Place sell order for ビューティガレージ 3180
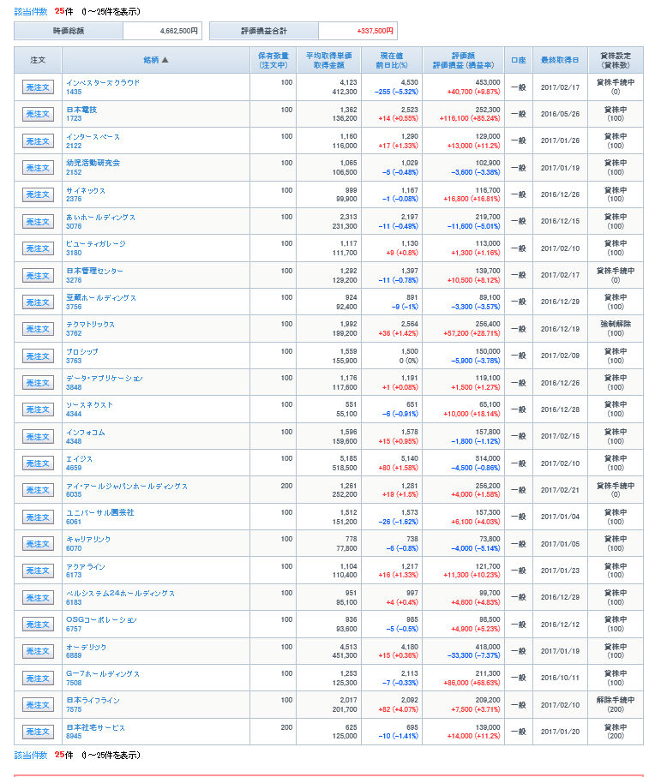This screenshot has height=777, width=667. coord(39,248)
